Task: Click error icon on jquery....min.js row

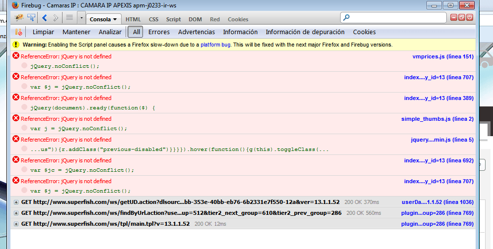Action: coord(16,139)
